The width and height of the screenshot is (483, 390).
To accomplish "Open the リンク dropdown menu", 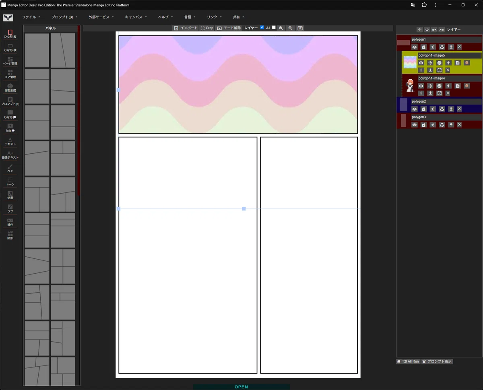I will (214, 17).
